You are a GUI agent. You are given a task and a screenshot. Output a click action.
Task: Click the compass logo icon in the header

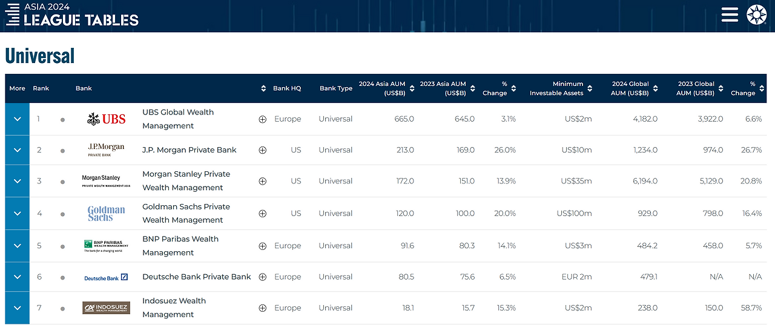pos(757,15)
